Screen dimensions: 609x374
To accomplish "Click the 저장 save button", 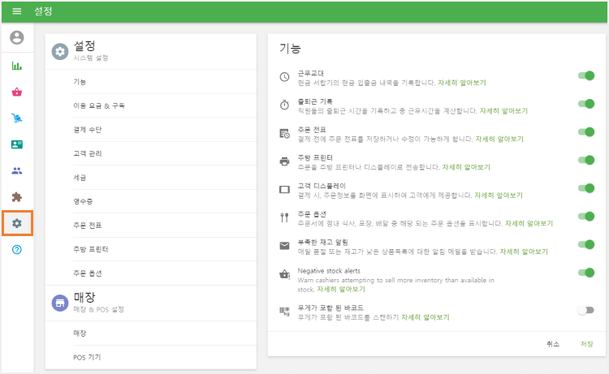I will (x=586, y=344).
